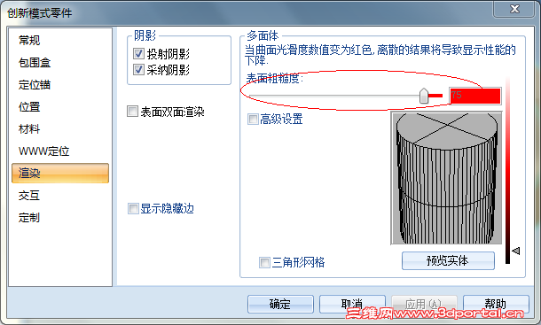Enable 显示隐藏边 checkbox
This screenshot has height=325, width=541.
pyautogui.click(x=133, y=208)
